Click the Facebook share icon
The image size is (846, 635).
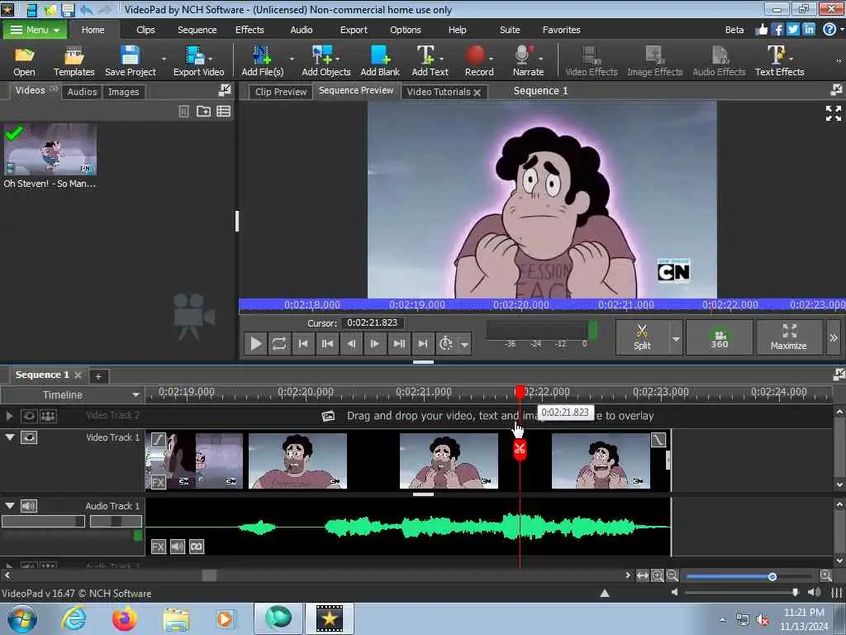(x=777, y=30)
